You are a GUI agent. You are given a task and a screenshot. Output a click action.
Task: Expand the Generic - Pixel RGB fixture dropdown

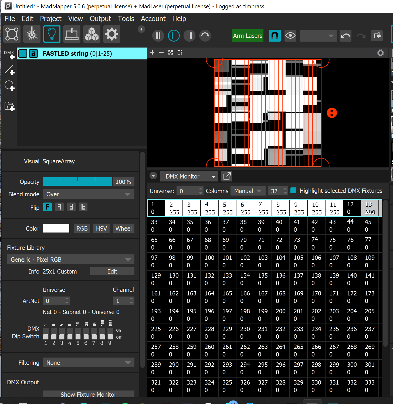click(x=71, y=260)
